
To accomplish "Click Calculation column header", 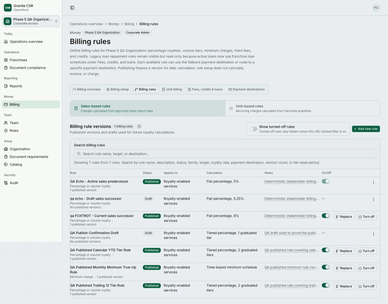I will 214,173.
